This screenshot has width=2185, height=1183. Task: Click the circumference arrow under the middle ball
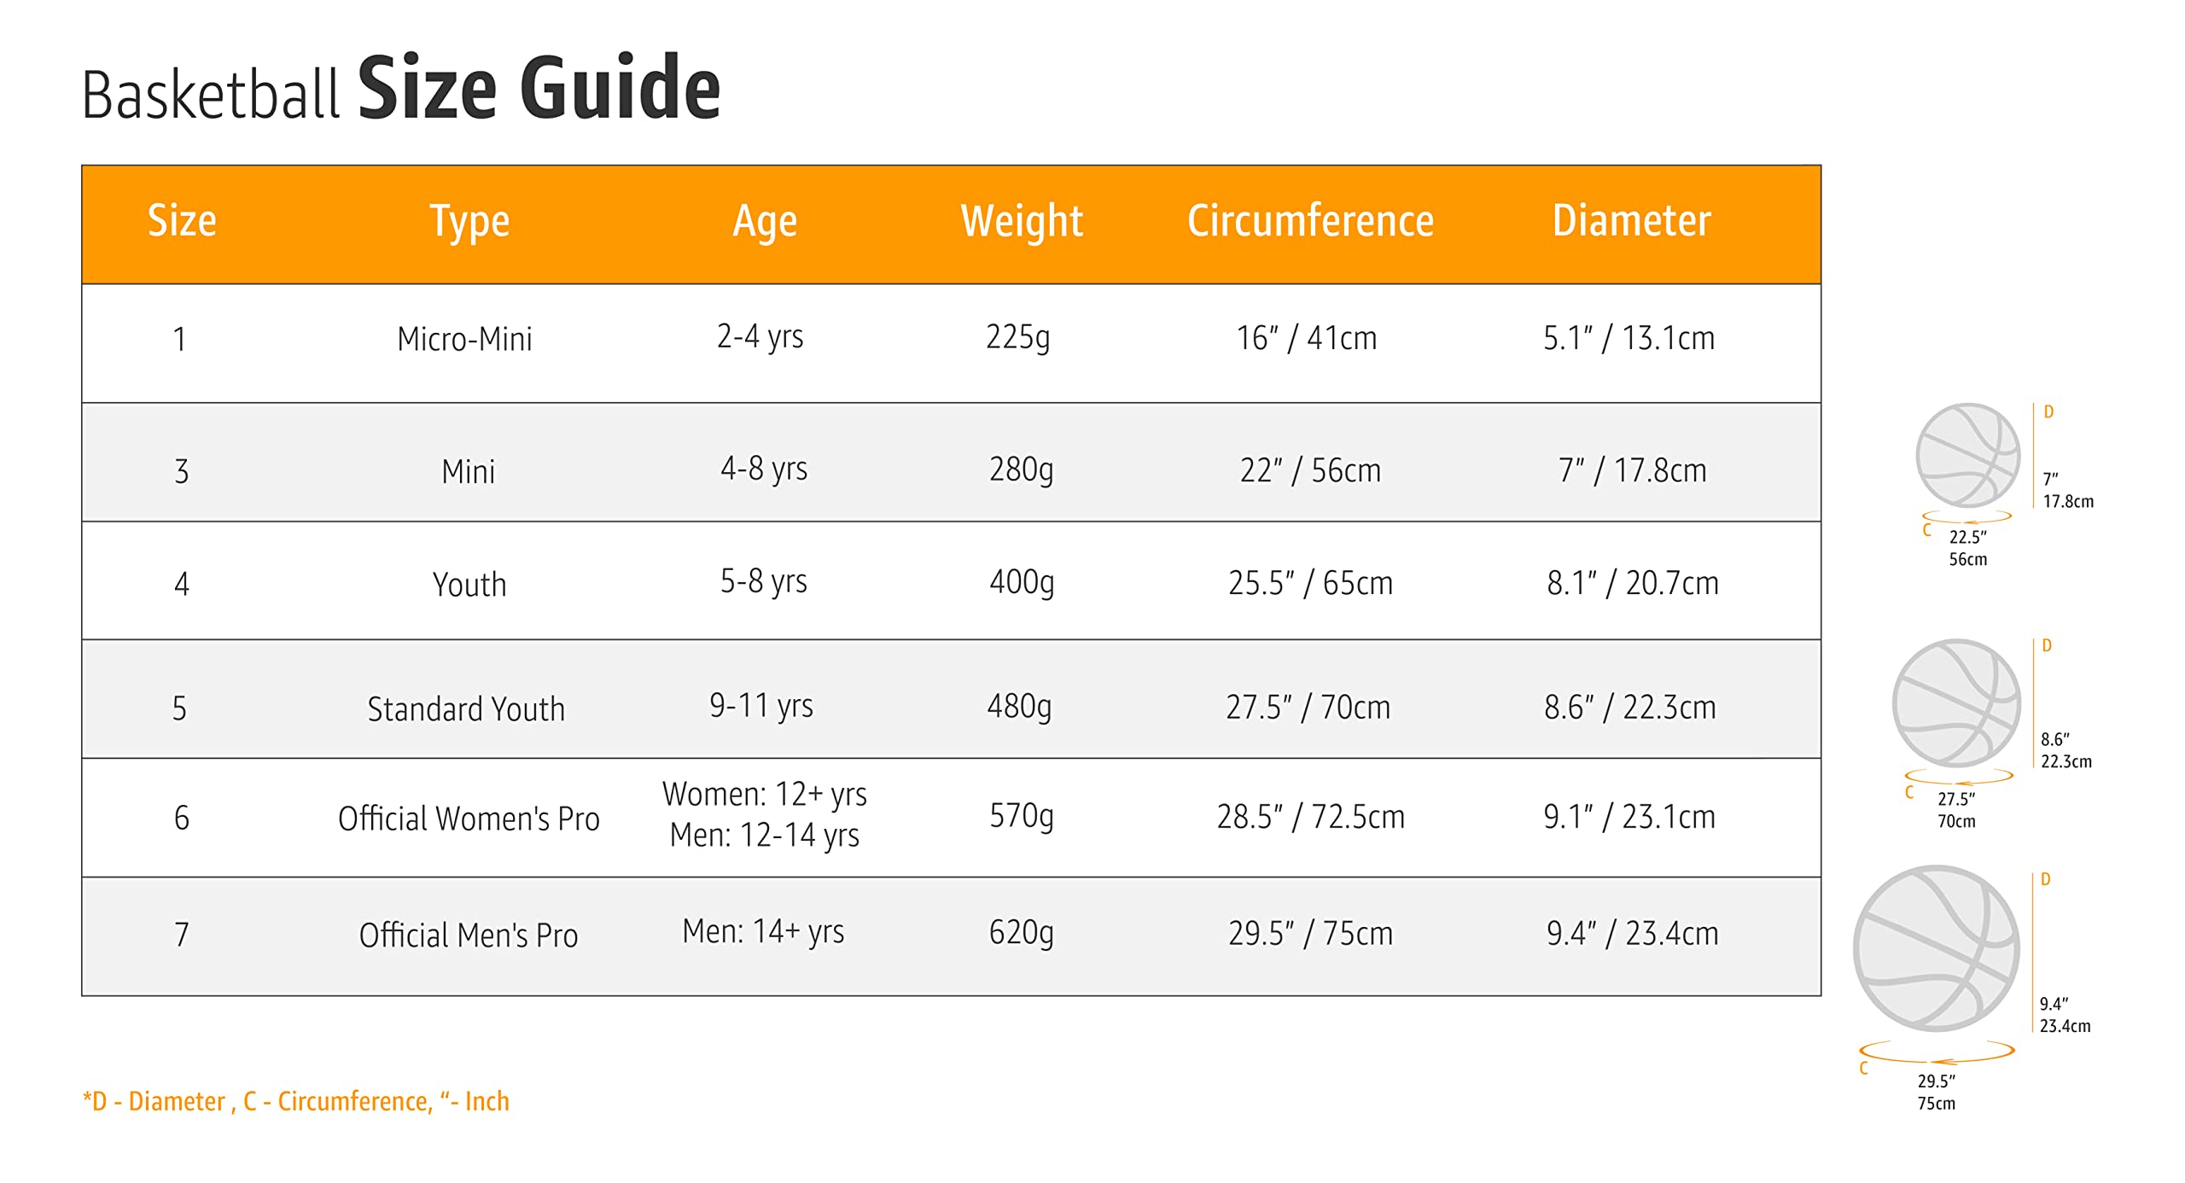[x=1959, y=777]
